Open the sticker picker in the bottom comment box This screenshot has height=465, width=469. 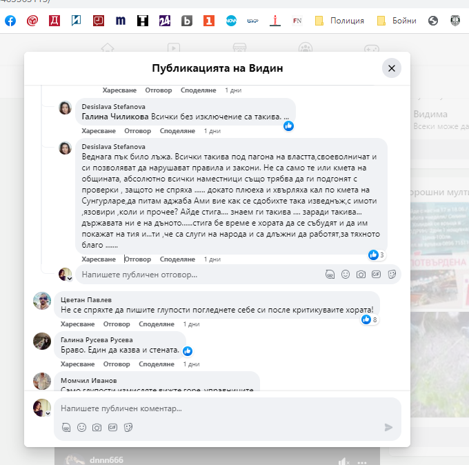click(128, 427)
